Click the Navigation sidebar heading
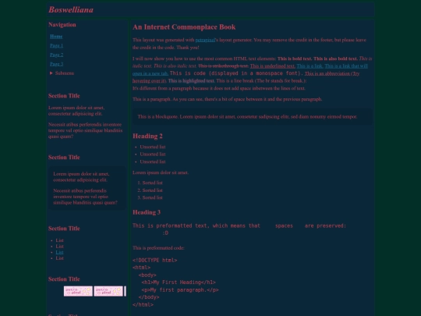 (x=62, y=25)
